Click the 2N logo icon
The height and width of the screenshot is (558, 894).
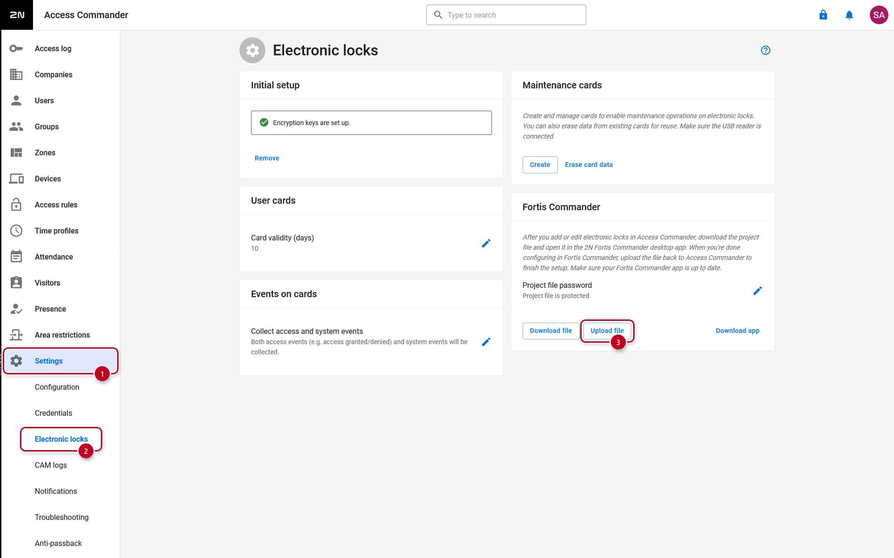pos(17,15)
